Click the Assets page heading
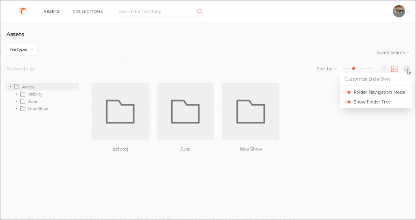Screen dimensions: 416x220 pyautogui.click(x=15, y=34)
